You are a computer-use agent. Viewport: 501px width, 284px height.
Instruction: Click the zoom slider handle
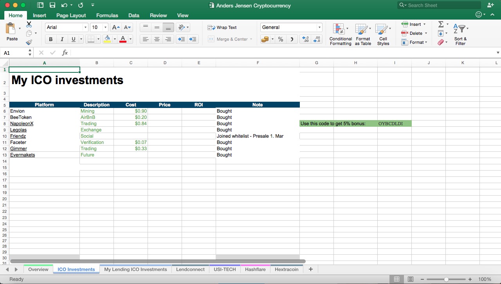point(446,279)
